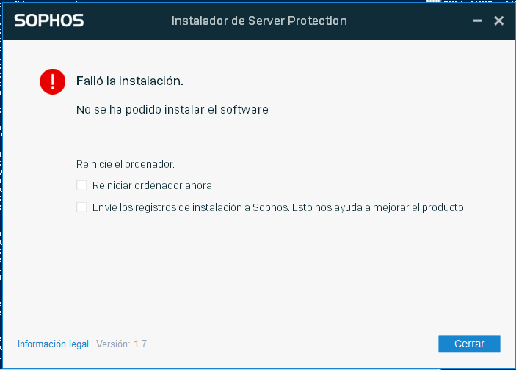Viewport: 516px width, 370px height.
Task: Click the 'Reinicie el ordenador.' instruction text
Action: (x=125, y=164)
